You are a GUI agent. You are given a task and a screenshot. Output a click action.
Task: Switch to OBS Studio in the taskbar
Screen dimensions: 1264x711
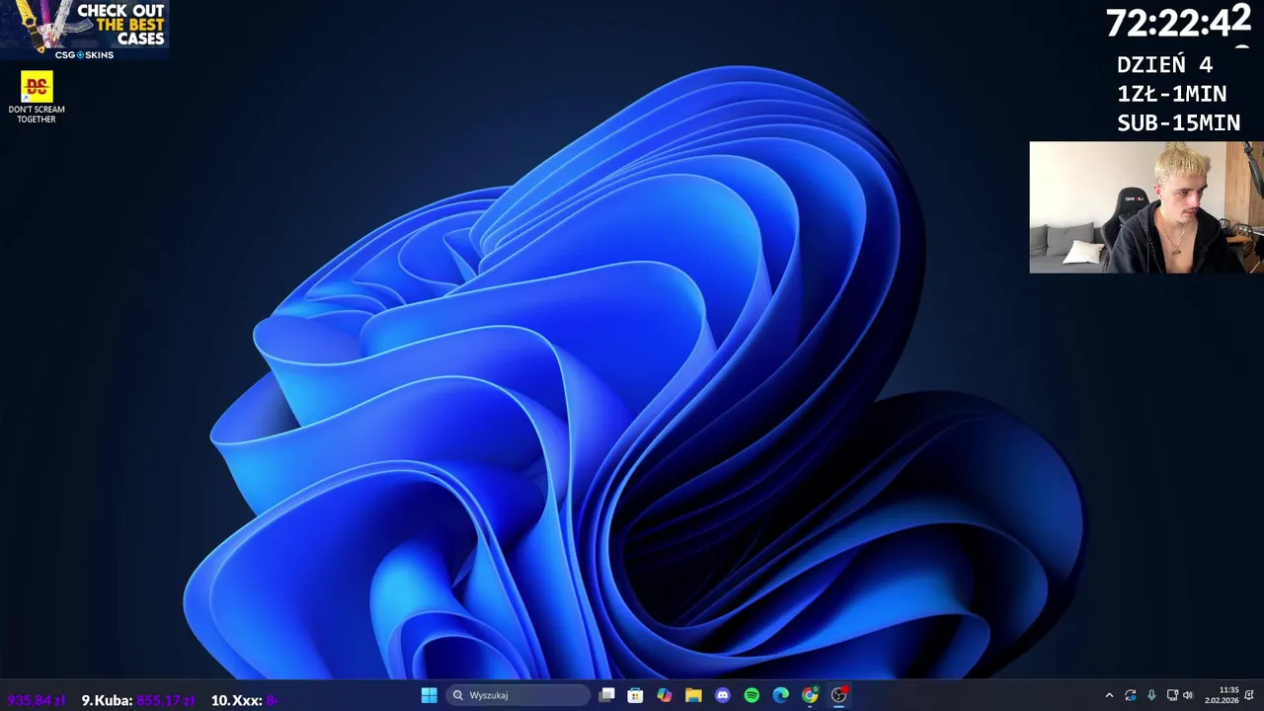[x=838, y=695]
